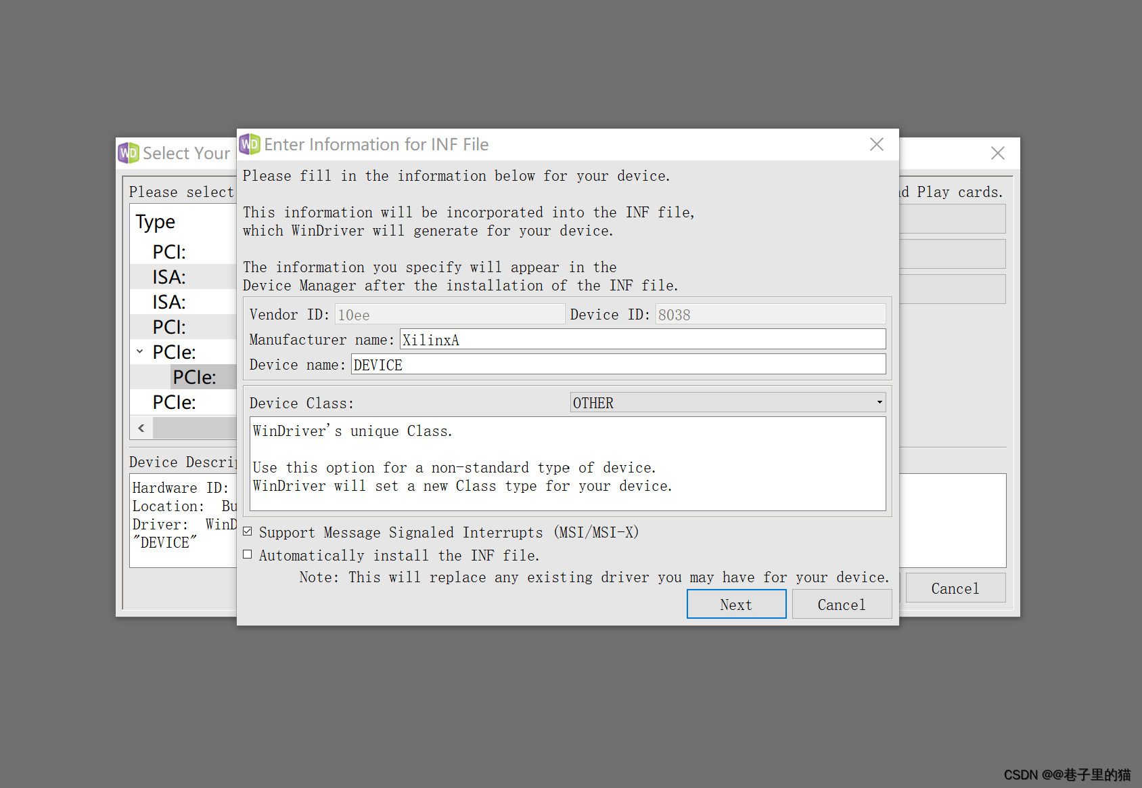Collapse the expanded PCIe tree node

(140, 351)
